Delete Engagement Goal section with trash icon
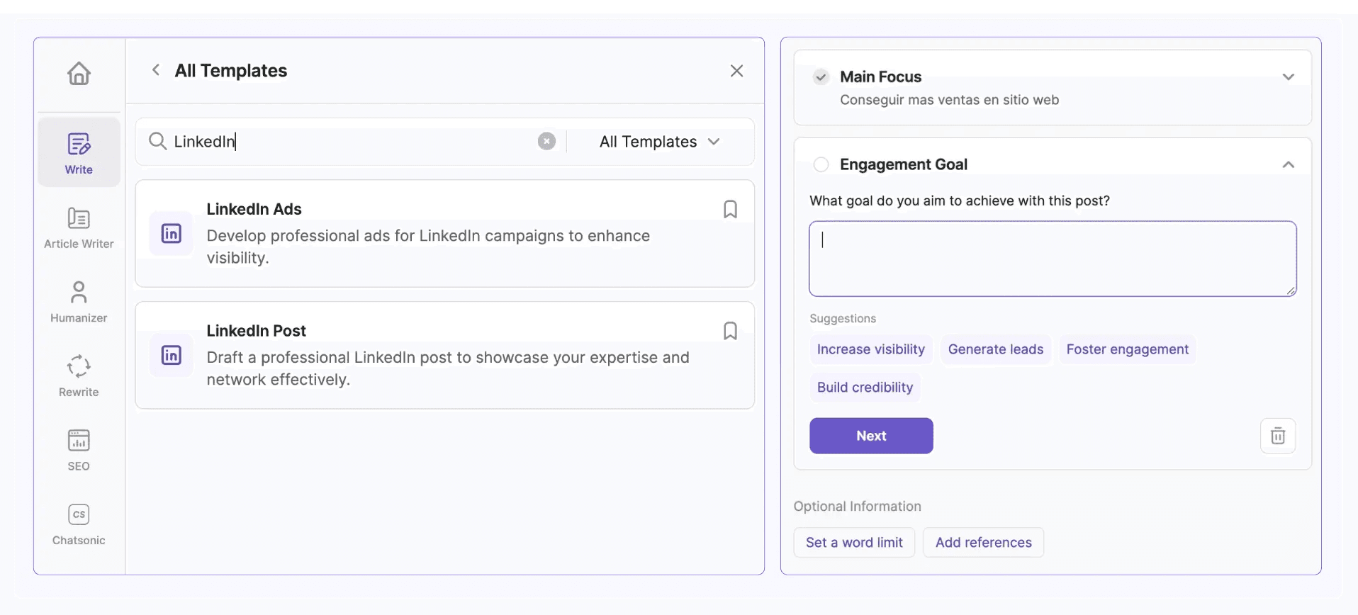The width and height of the screenshot is (1358, 615). click(1278, 436)
